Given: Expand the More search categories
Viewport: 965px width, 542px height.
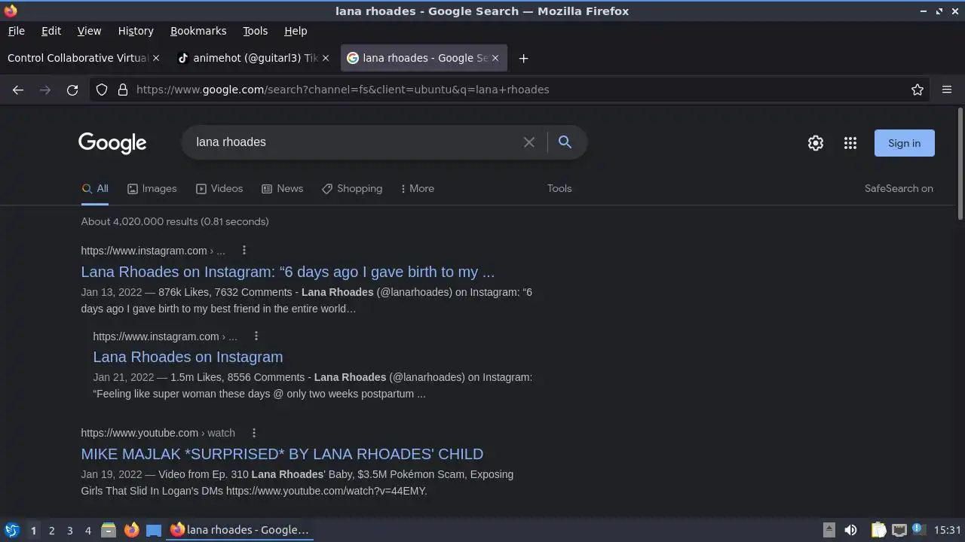Looking at the screenshot, I should click(417, 188).
